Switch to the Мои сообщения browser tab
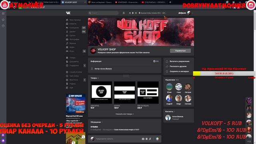 [x=100, y=2]
